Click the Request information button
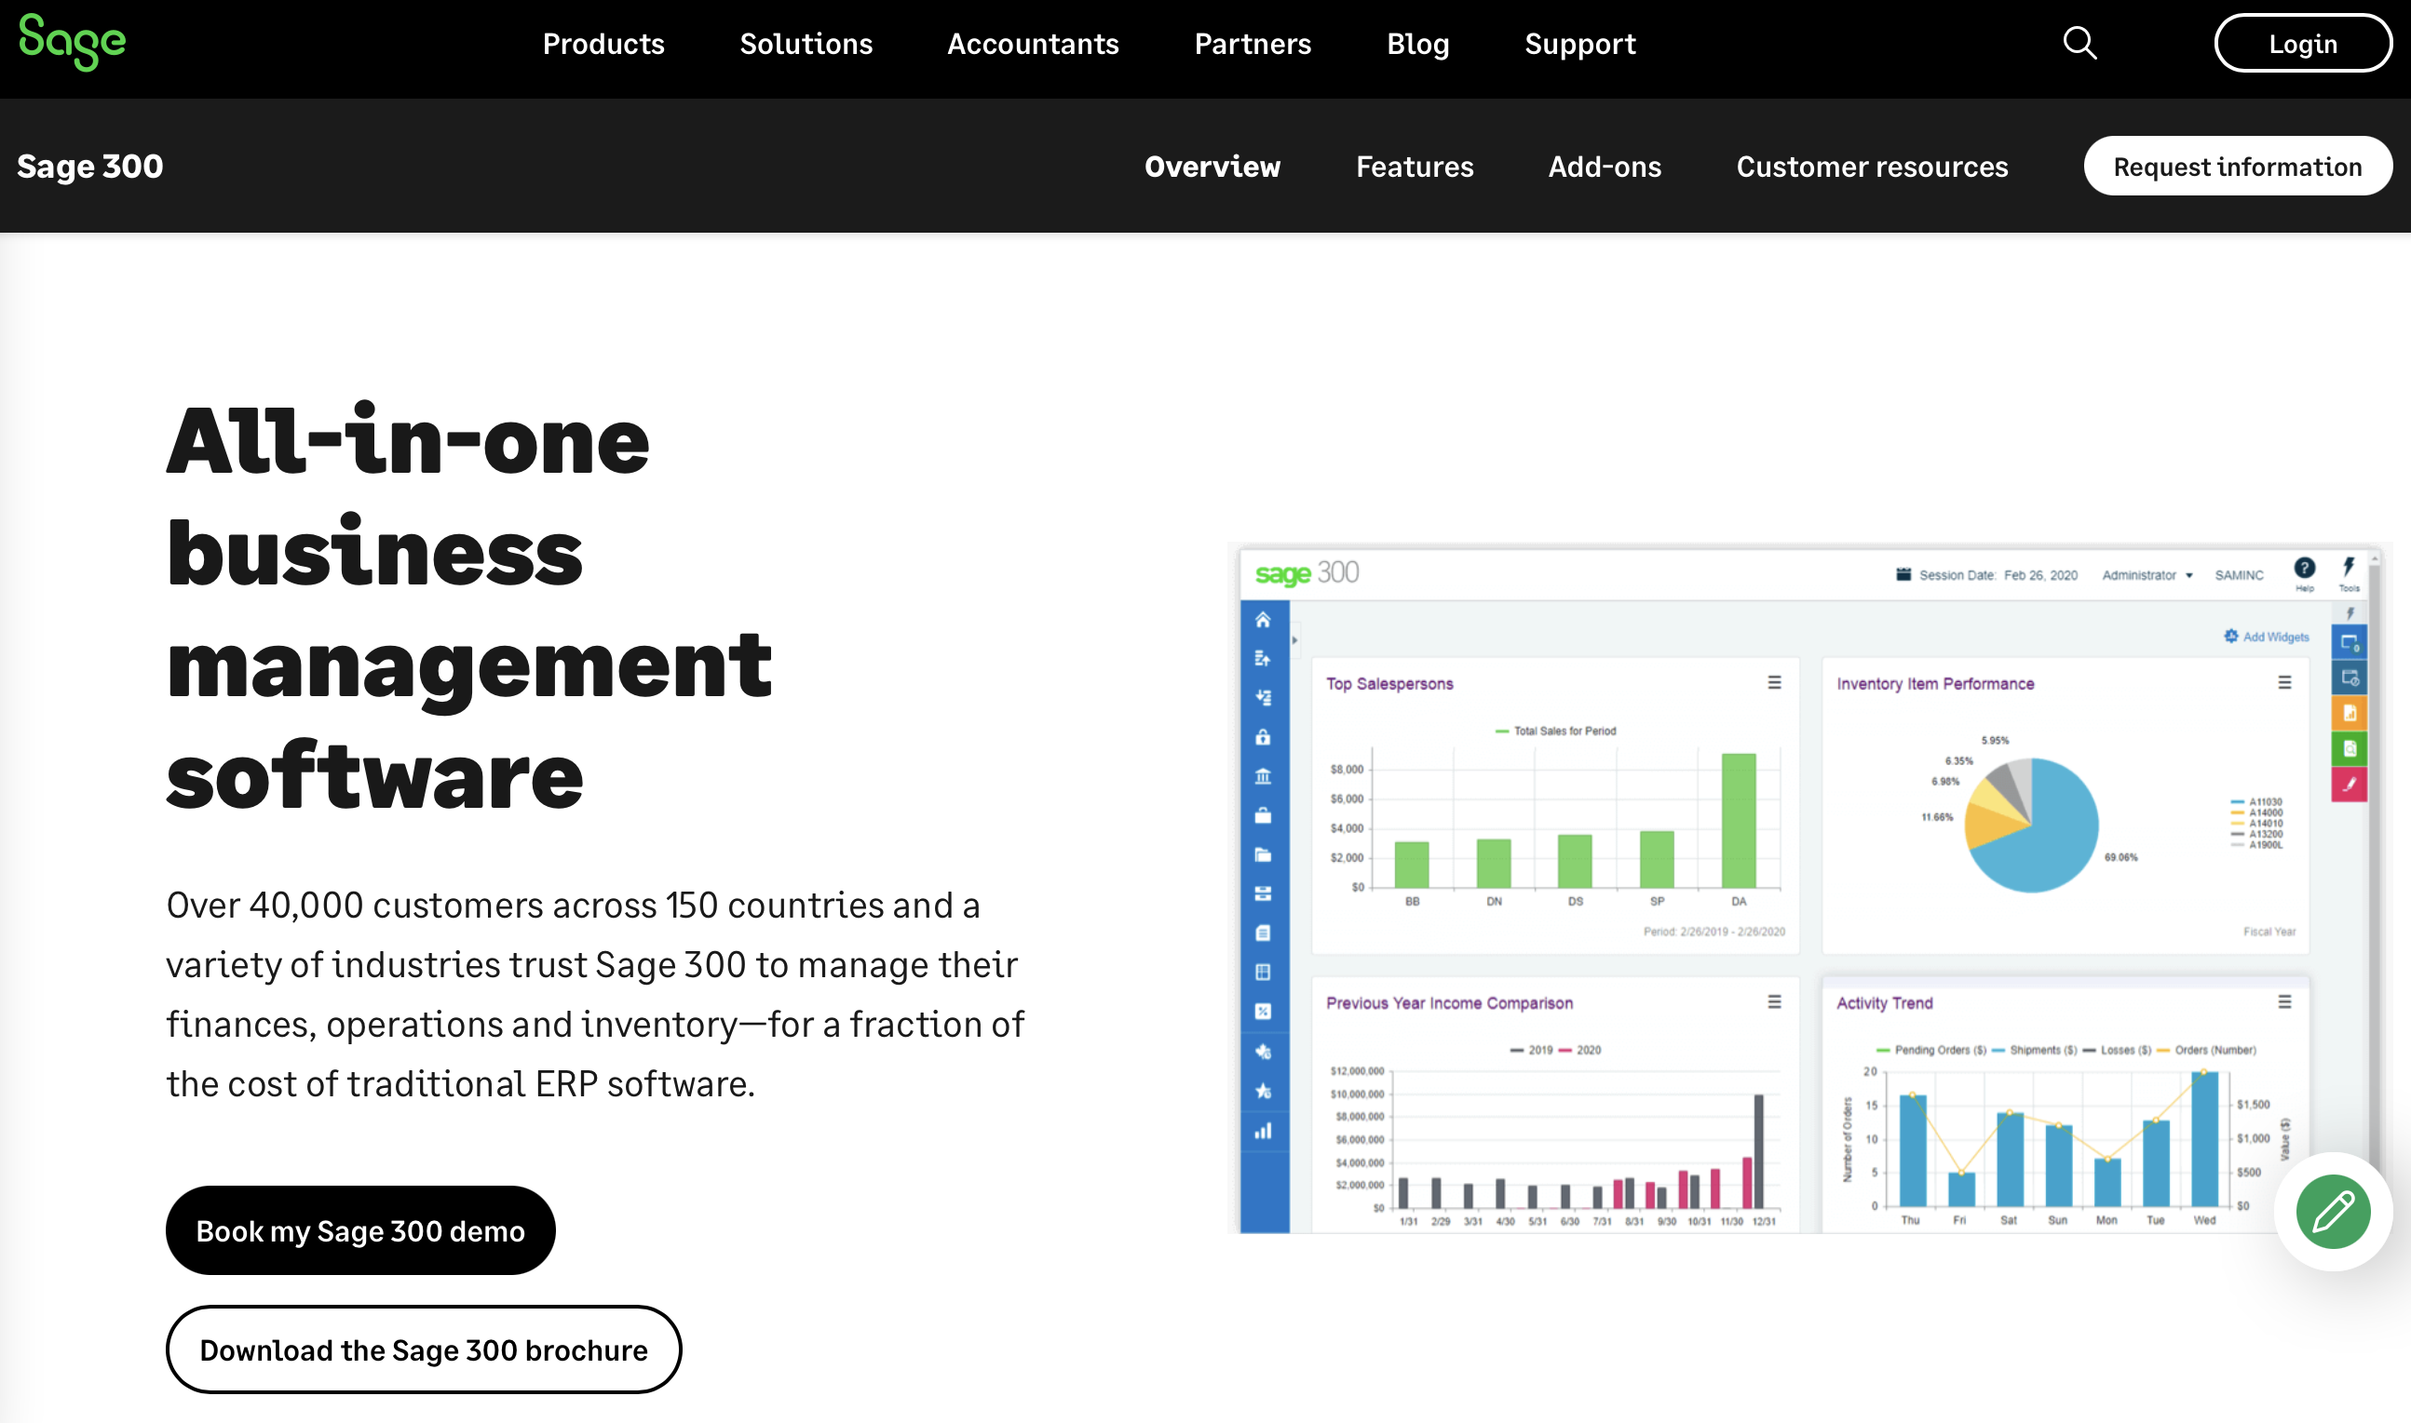The image size is (2411, 1423). tap(2238, 166)
